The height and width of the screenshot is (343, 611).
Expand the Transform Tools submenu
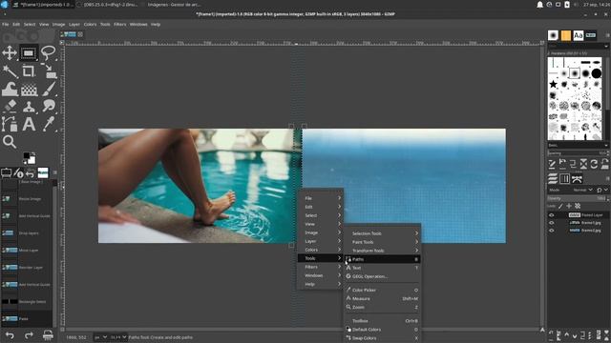click(x=383, y=251)
